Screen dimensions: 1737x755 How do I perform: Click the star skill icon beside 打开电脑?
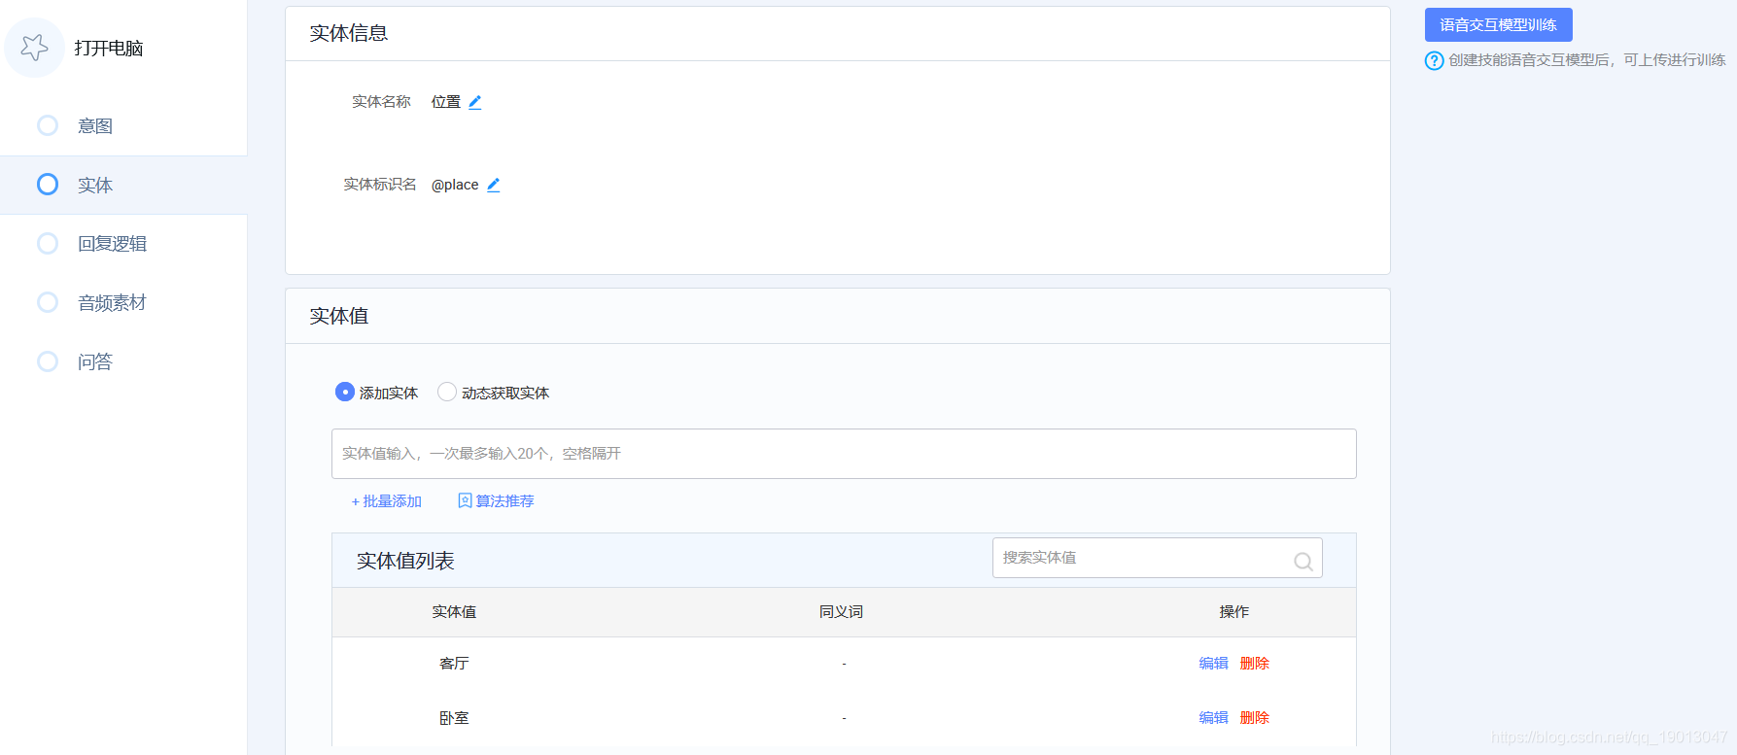pos(35,48)
